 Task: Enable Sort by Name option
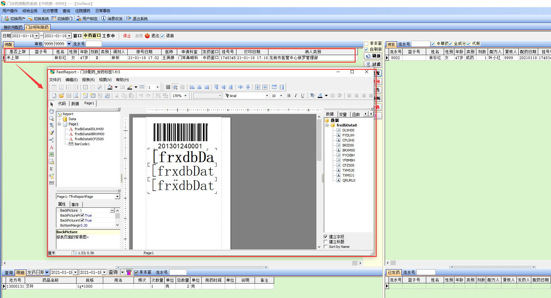[x=326, y=247]
